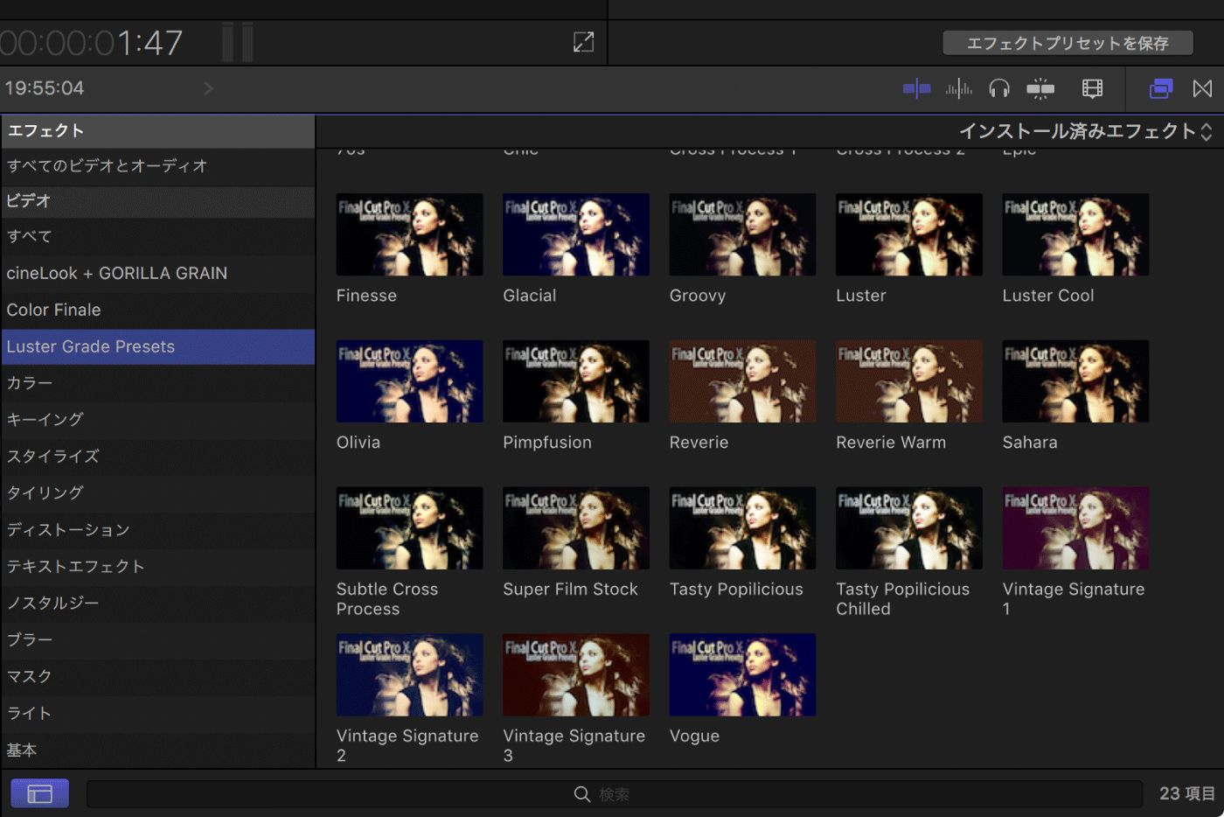Select the 基本 category
Viewport: 1224px width, 817px height.
click(157, 751)
